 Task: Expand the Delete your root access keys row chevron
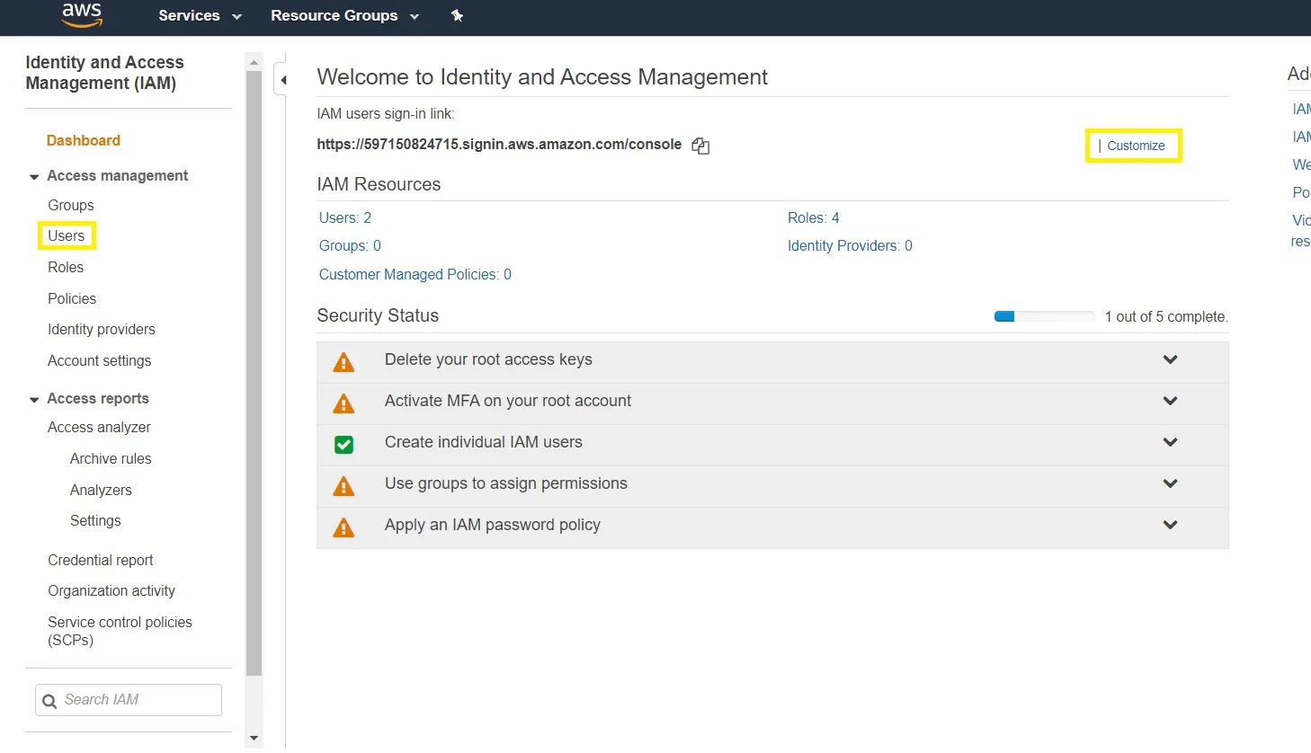1170,359
